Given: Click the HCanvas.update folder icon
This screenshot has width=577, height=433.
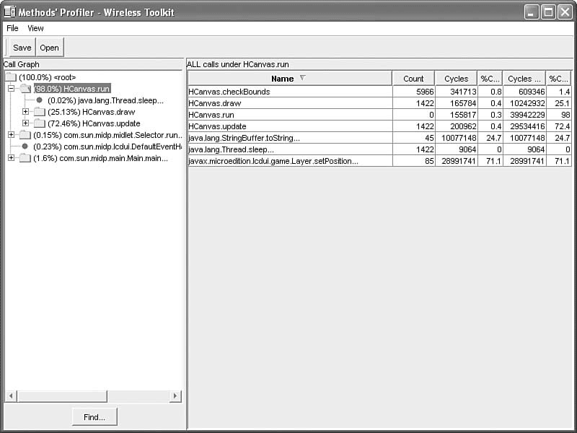Looking at the screenshot, I should [39, 123].
